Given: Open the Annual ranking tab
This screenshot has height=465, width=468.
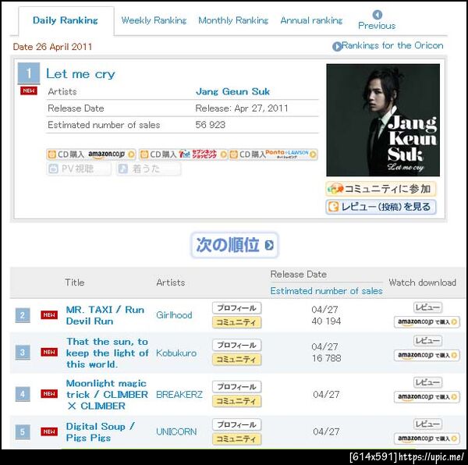Looking at the screenshot, I should 311,20.
